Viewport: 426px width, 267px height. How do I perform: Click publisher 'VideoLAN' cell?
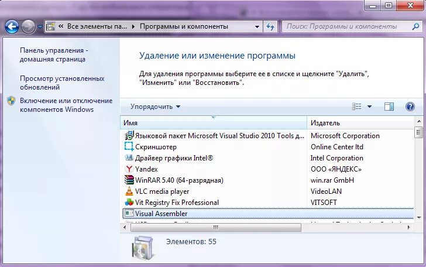pyautogui.click(x=326, y=191)
